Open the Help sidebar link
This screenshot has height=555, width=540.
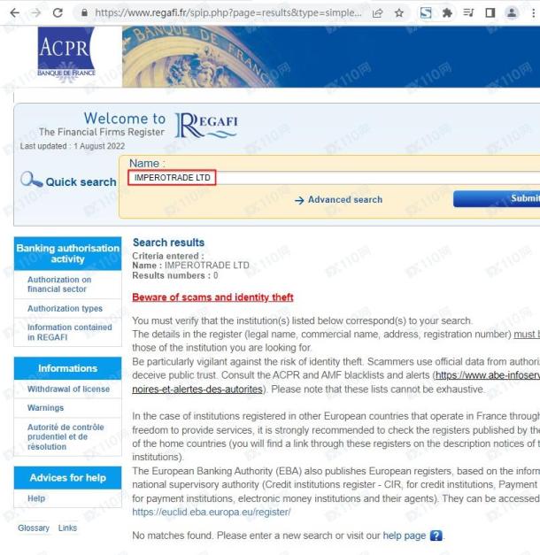pyautogui.click(x=36, y=498)
